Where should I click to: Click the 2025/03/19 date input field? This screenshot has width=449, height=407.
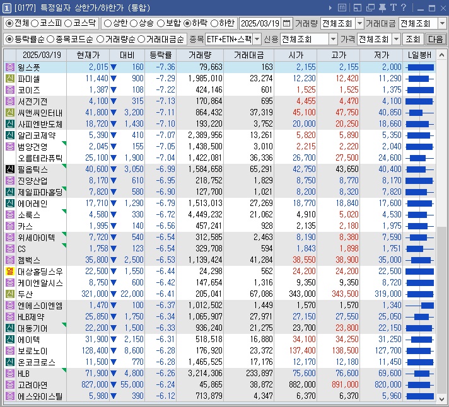[x=260, y=23]
